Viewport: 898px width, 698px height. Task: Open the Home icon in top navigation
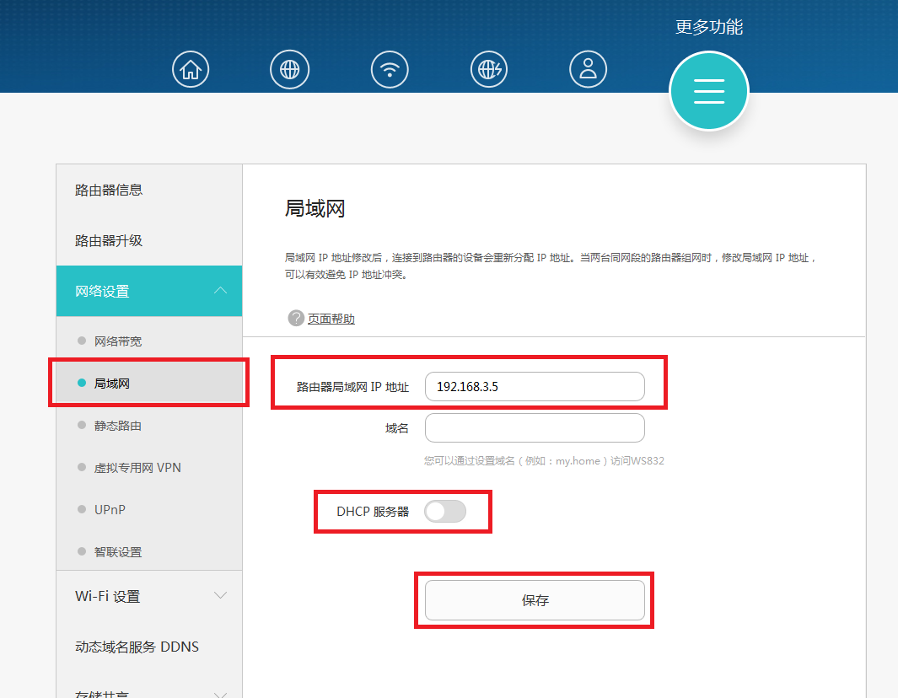click(191, 69)
